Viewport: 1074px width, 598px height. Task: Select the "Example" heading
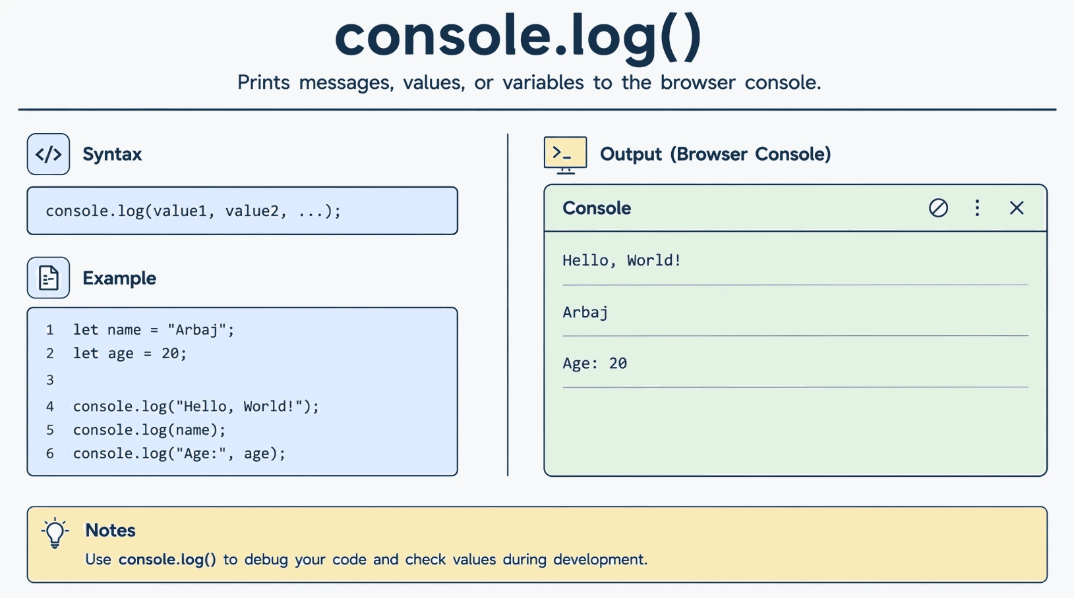pyautogui.click(x=119, y=278)
